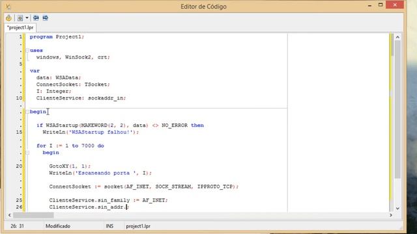Image resolution: width=417 pixels, height=234 pixels.
Task: Click the 'ClienteService: sockaddr_in;' line
Action: (81, 98)
